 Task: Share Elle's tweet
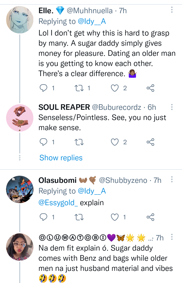click(x=150, y=88)
